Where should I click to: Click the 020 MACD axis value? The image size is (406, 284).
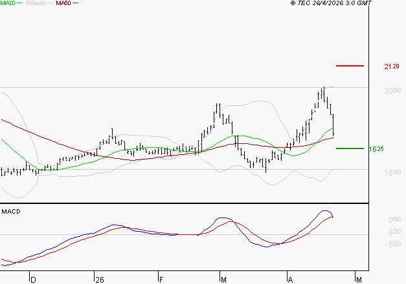pos(395,232)
